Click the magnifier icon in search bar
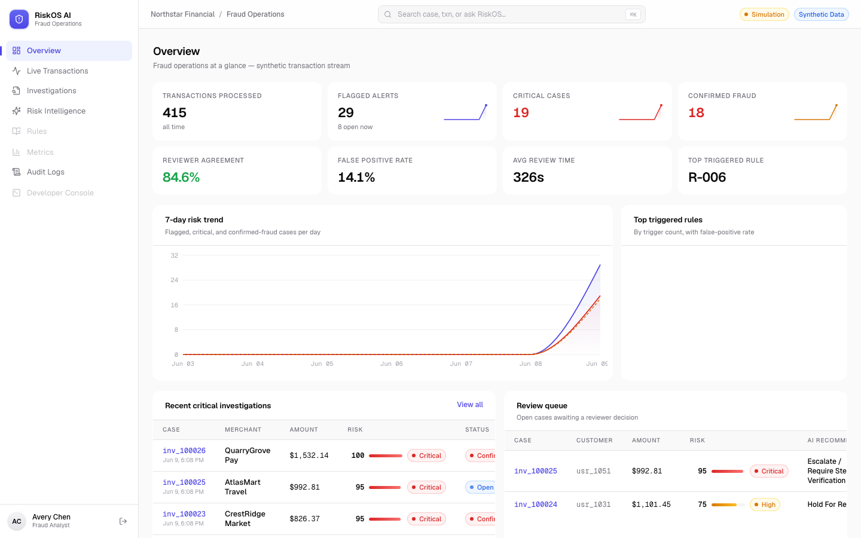This screenshot has width=861, height=538. coord(388,14)
